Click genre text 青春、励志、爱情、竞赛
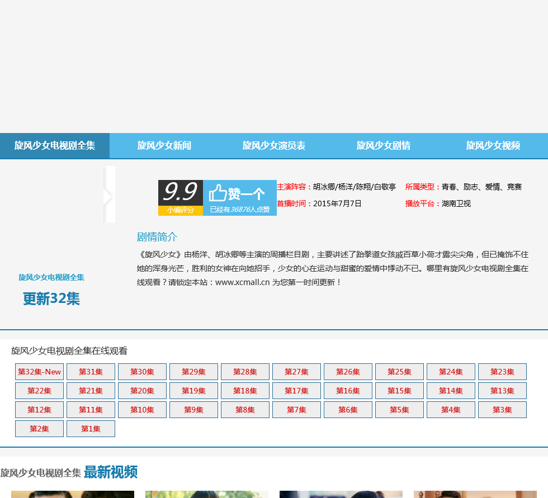Screen dimensions: 548x498 coord(481,187)
